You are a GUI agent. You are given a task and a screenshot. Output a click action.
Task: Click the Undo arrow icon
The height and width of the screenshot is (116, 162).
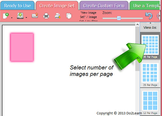coord(149,16)
